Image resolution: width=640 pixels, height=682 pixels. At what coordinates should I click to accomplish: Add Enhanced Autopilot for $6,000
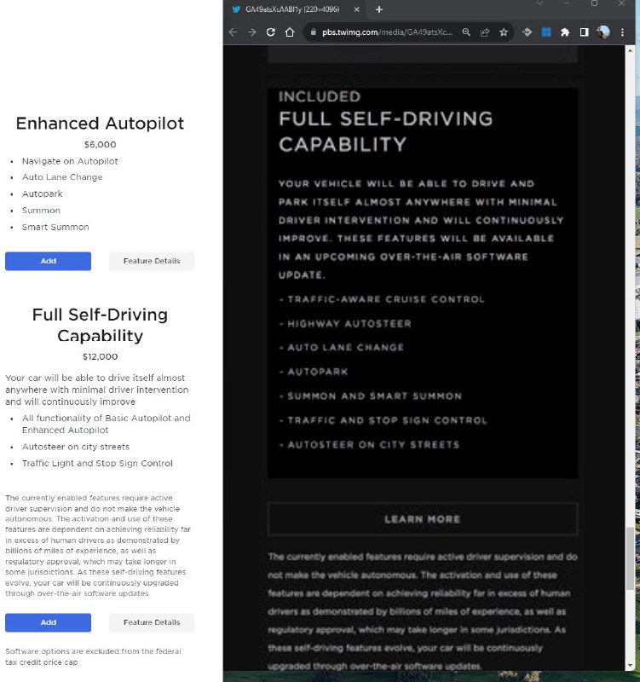(x=49, y=261)
